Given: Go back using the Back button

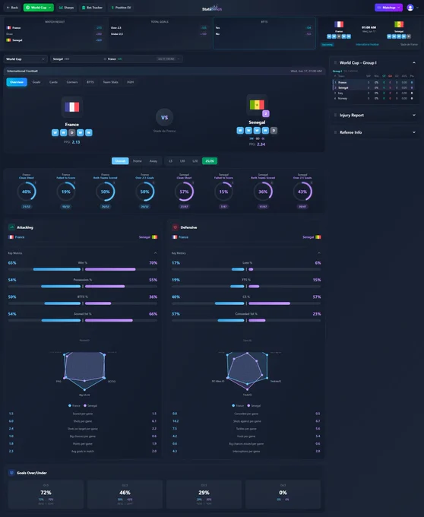Looking at the screenshot, I should pos(12,8).
